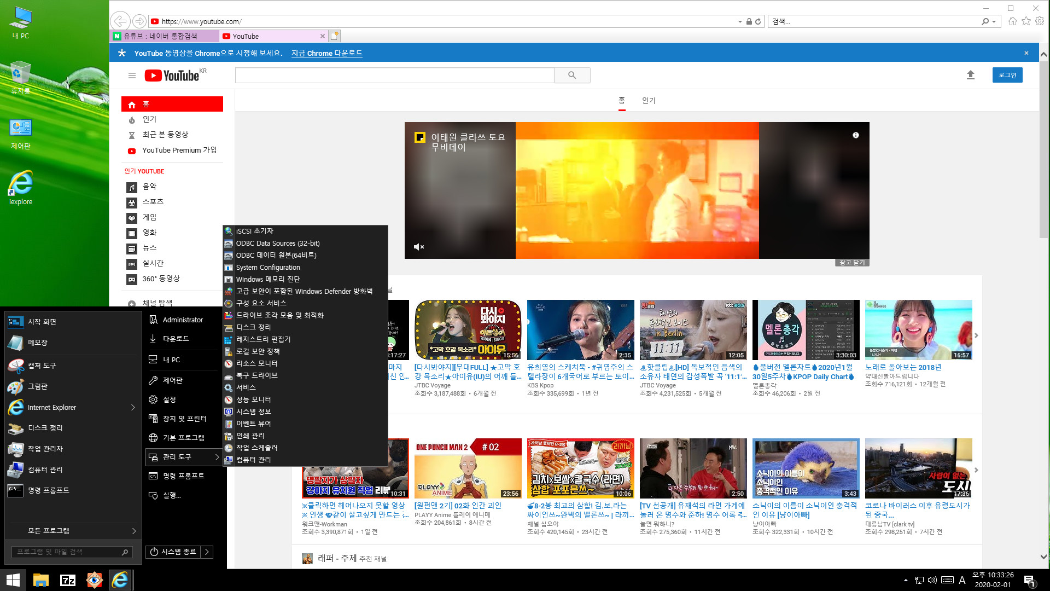Click the ad info icon

pos(856,135)
